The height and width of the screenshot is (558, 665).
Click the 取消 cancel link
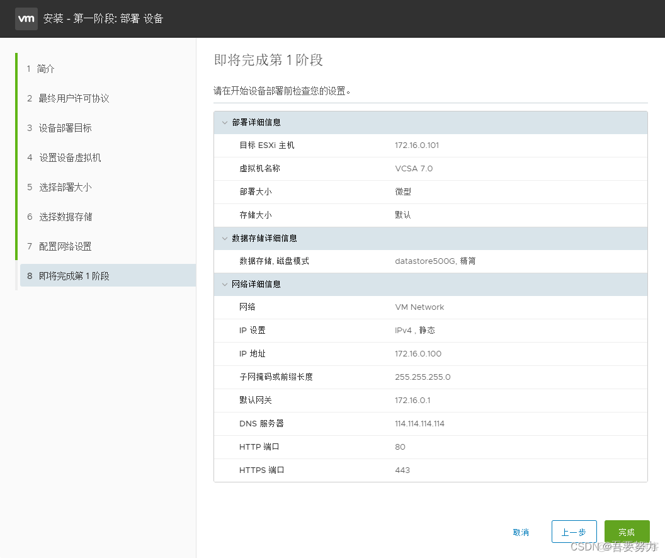tap(521, 532)
